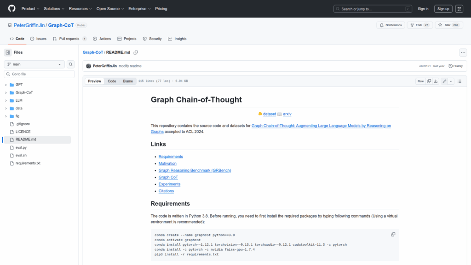471x265 pixels.
Task: Collapse the Files side panel
Action: [8, 52]
